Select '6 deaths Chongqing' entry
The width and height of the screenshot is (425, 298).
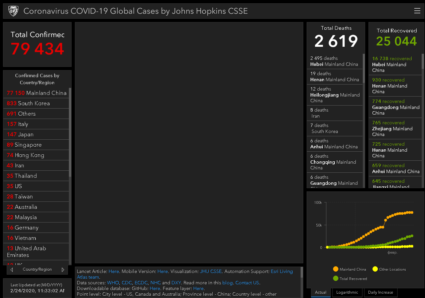pos(335,162)
